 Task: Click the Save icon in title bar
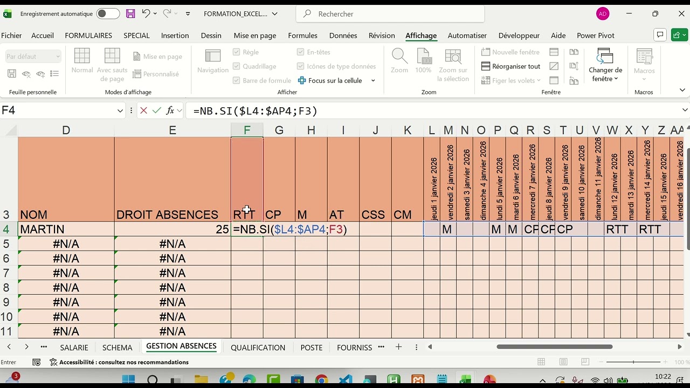(130, 13)
